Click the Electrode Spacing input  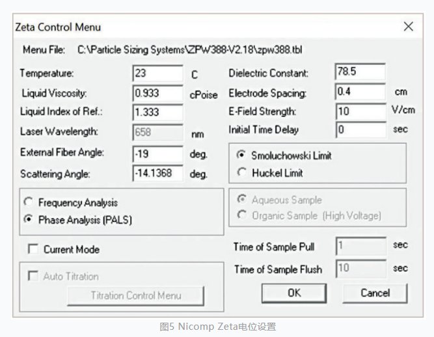pos(360,92)
